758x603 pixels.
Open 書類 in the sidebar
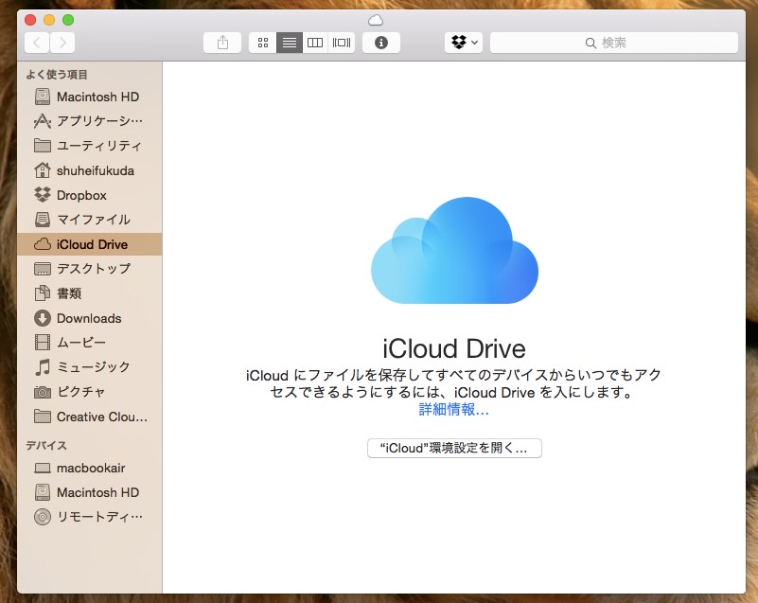coord(90,293)
